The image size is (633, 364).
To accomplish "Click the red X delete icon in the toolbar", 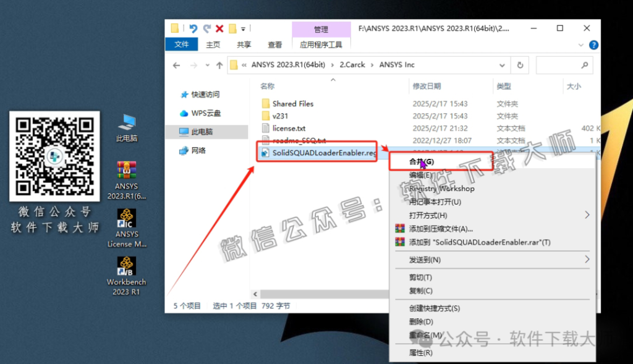I will (x=220, y=28).
